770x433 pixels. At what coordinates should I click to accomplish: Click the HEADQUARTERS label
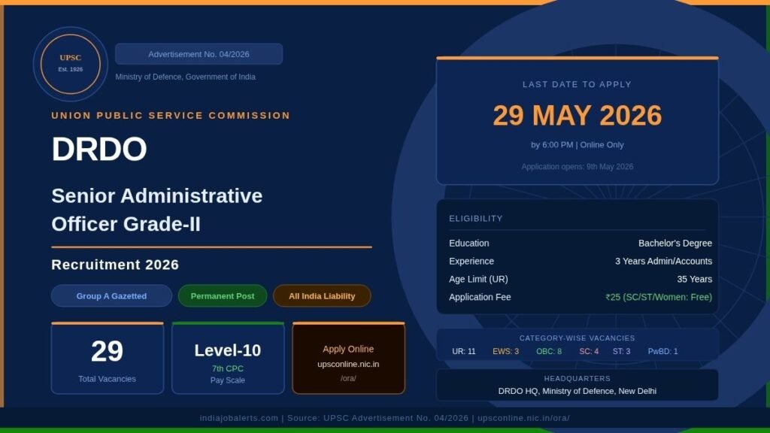click(577, 379)
